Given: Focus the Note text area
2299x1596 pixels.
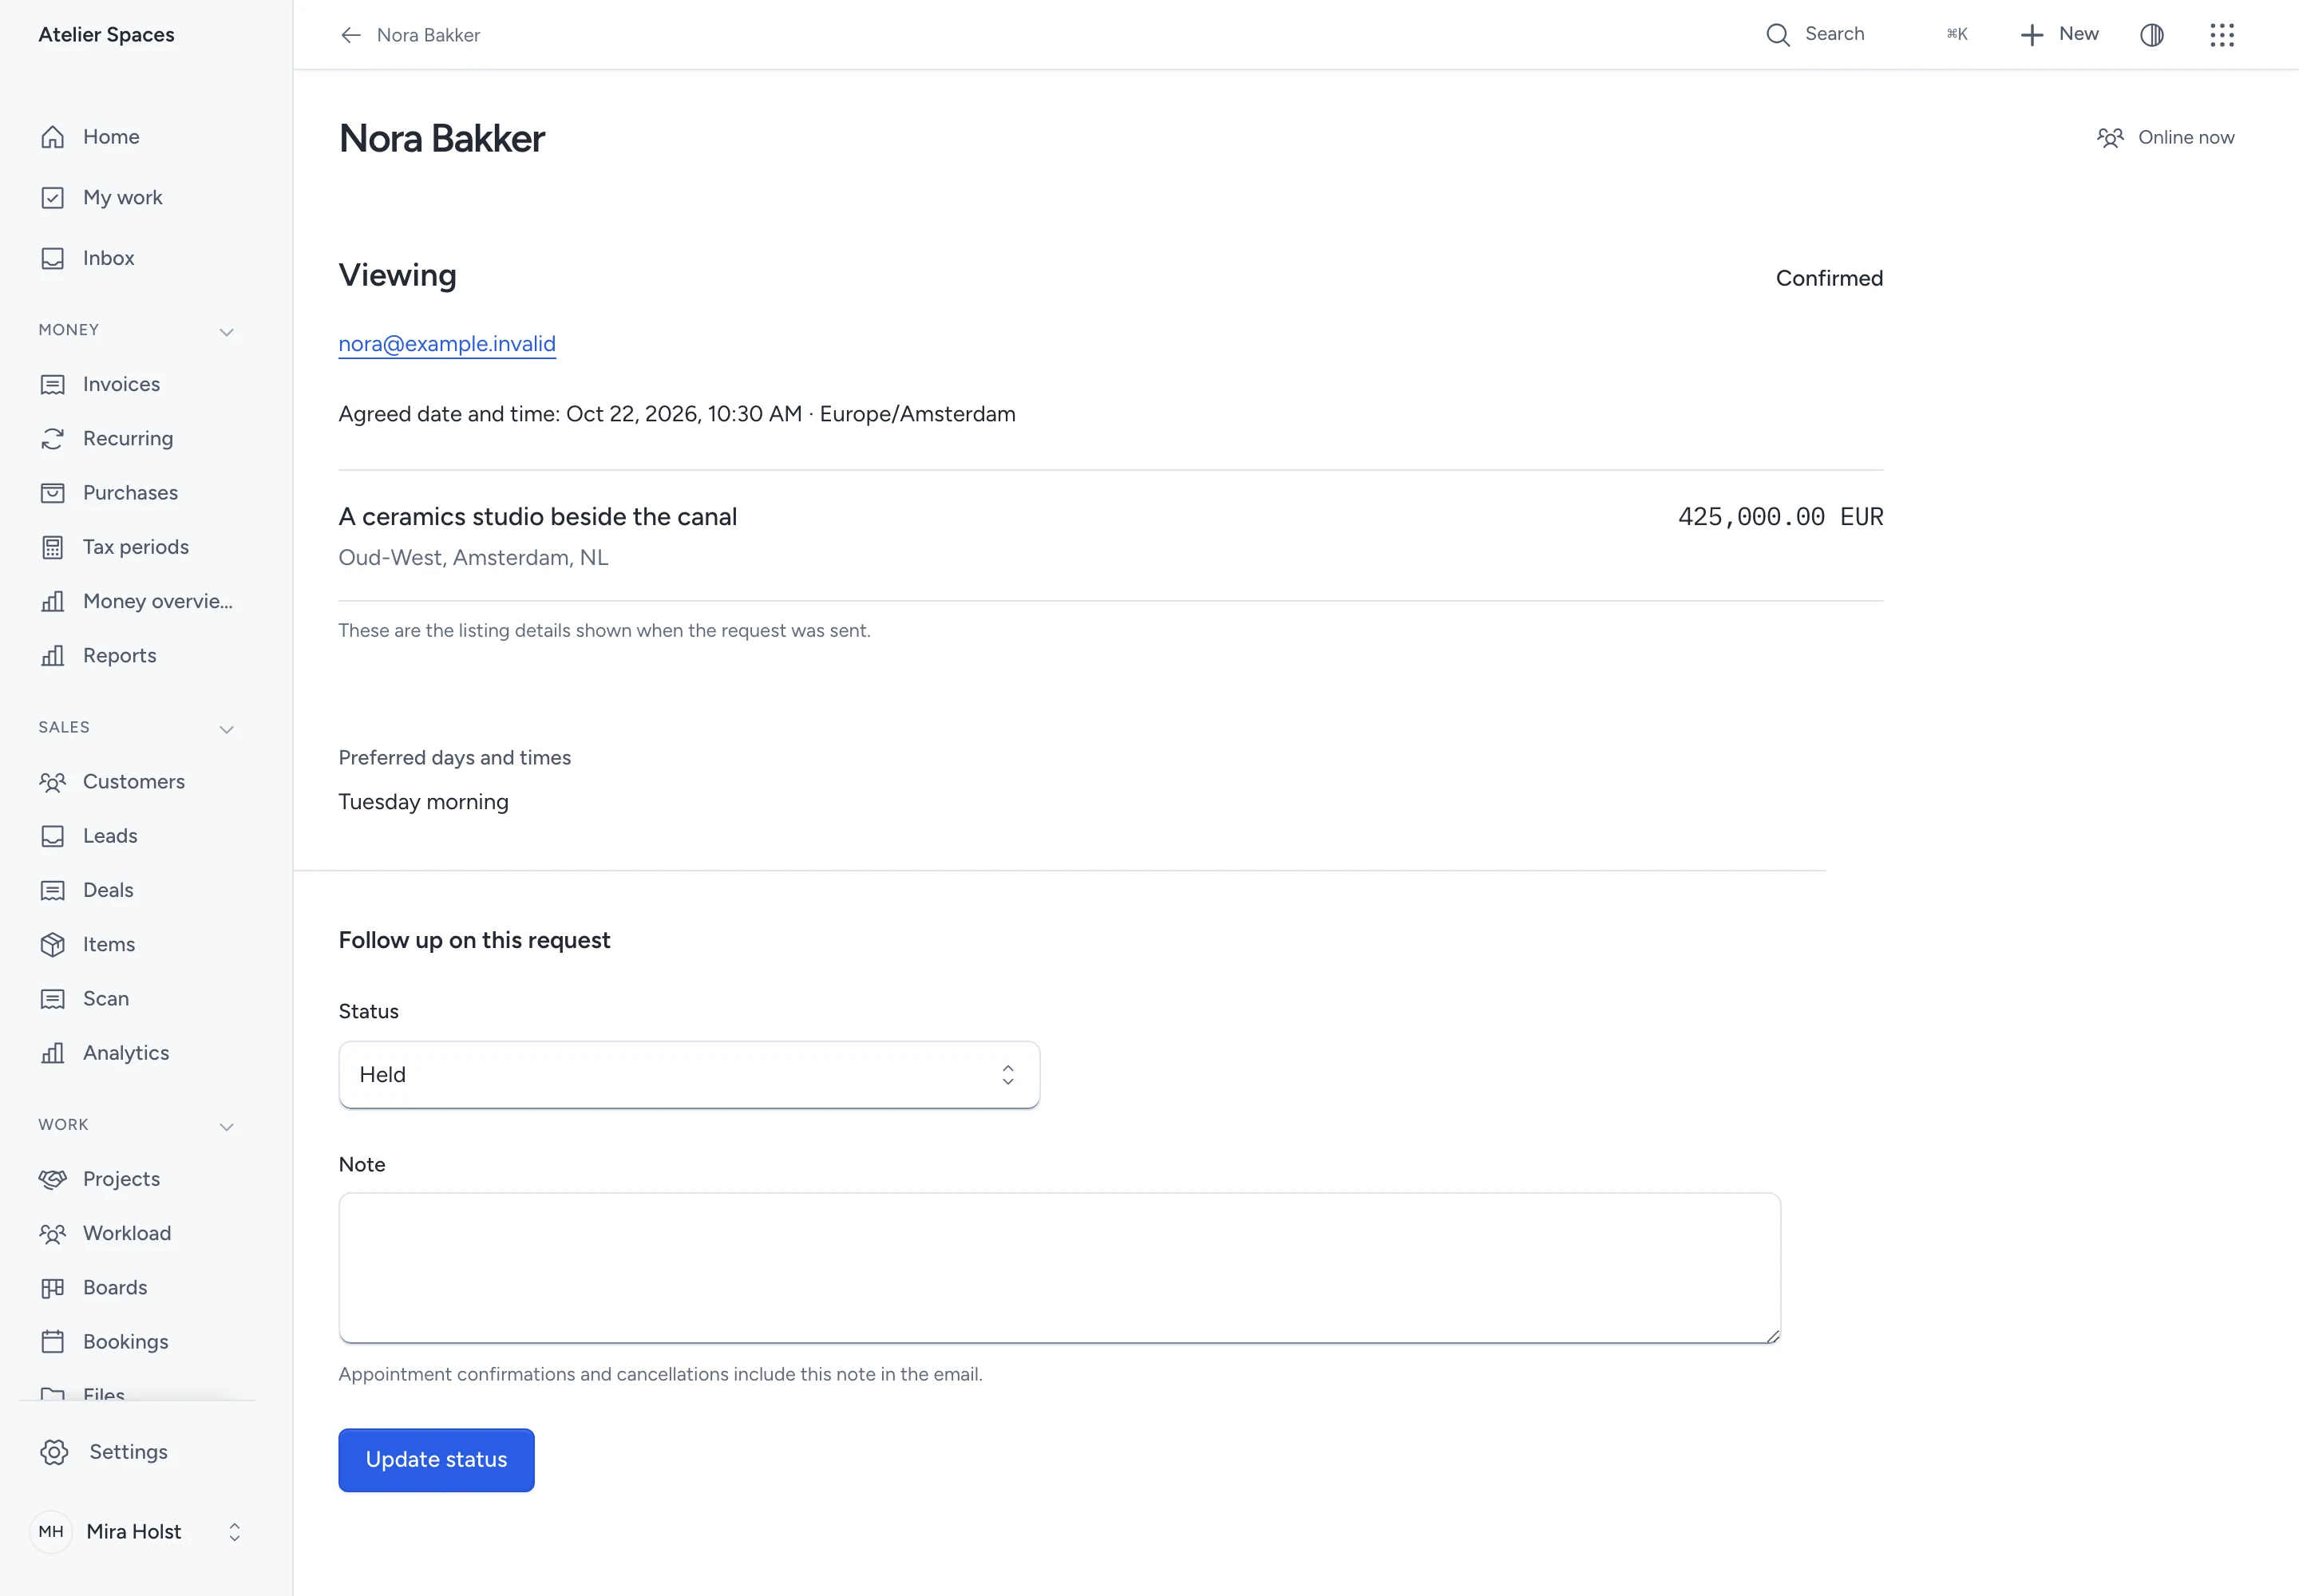Looking at the screenshot, I should click(x=1059, y=1268).
